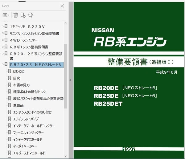
Task: Go to the エンジンスタンドへの取り付け bookmark
Action: point(32,112)
